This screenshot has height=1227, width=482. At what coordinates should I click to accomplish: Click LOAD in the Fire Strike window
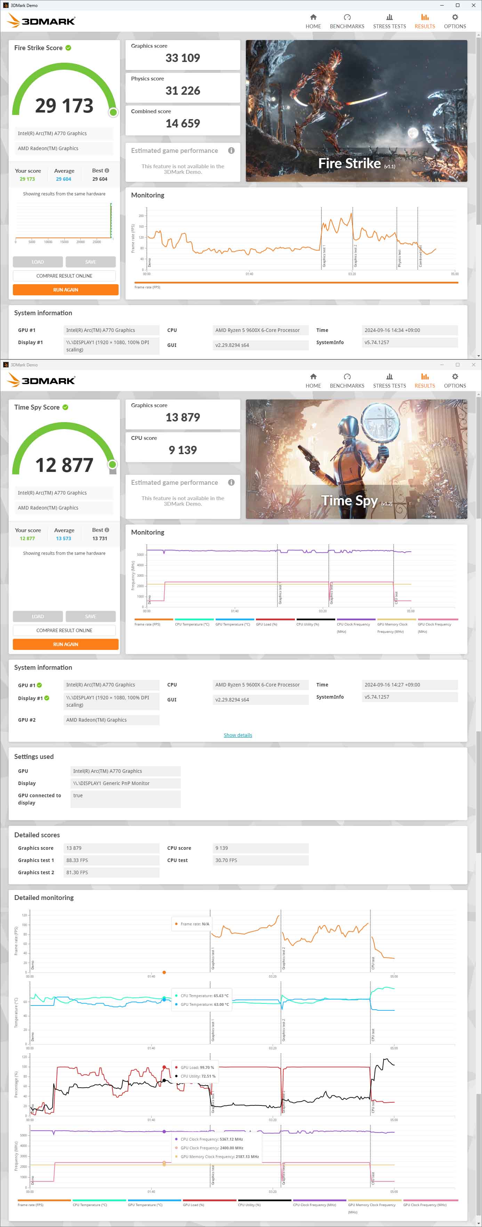(38, 262)
